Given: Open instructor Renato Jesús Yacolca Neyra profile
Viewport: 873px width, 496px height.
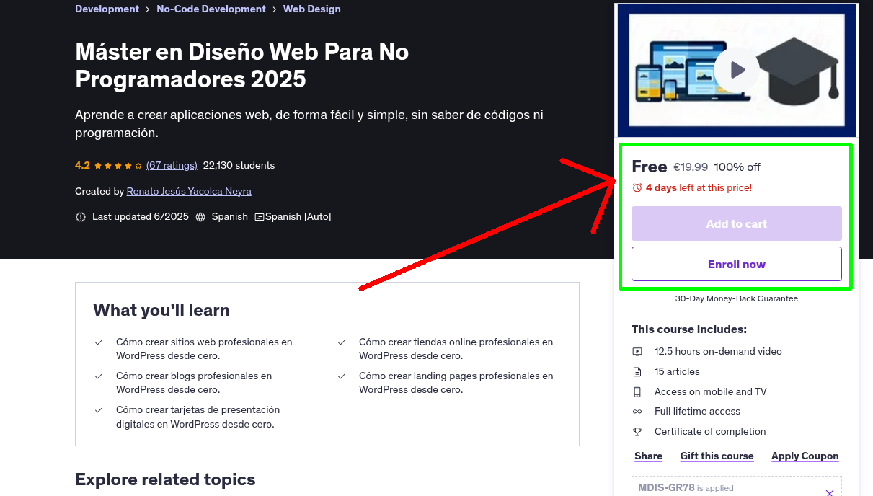Looking at the screenshot, I should coord(189,191).
